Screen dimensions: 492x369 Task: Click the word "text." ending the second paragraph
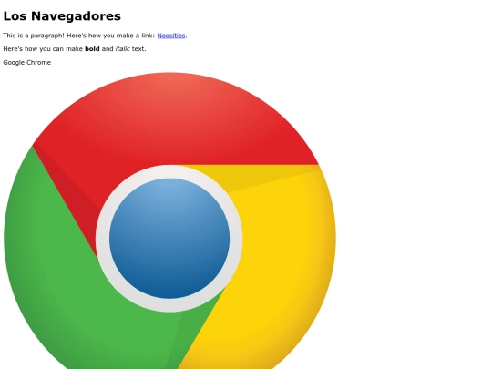pyautogui.click(x=139, y=49)
